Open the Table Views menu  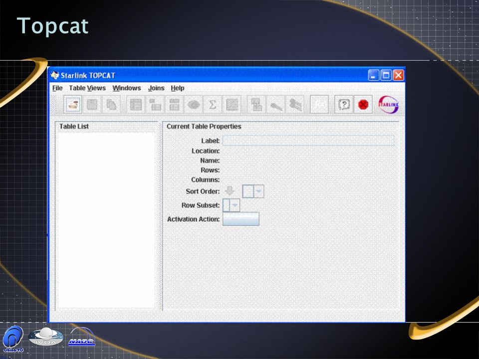(87, 88)
